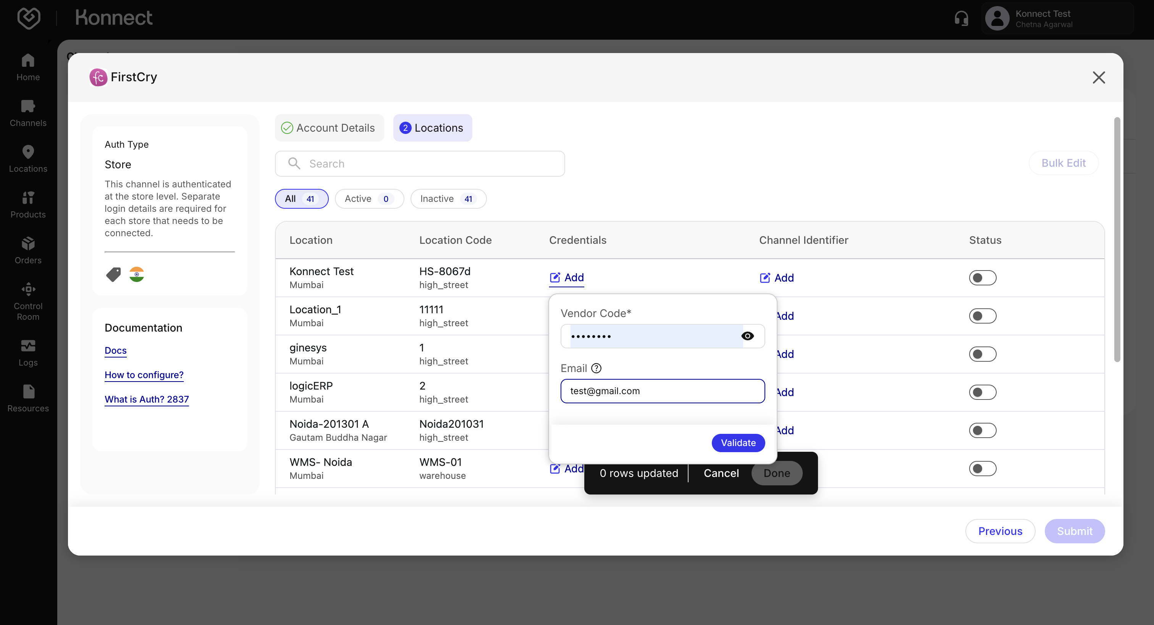Focus the location Search field
The width and height of the screenshot is (1154, 625).
tap(420, 163)
